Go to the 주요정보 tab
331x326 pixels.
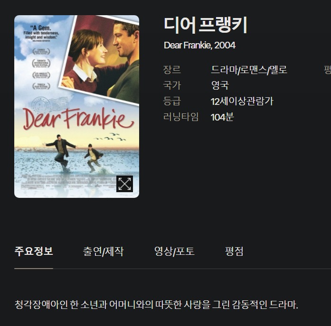(x=34, y=251)
